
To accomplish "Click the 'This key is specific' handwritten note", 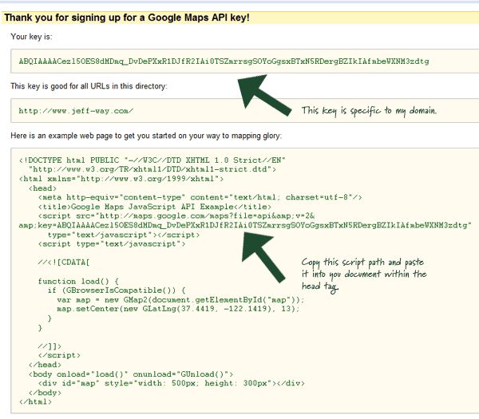I will point(369,111).
